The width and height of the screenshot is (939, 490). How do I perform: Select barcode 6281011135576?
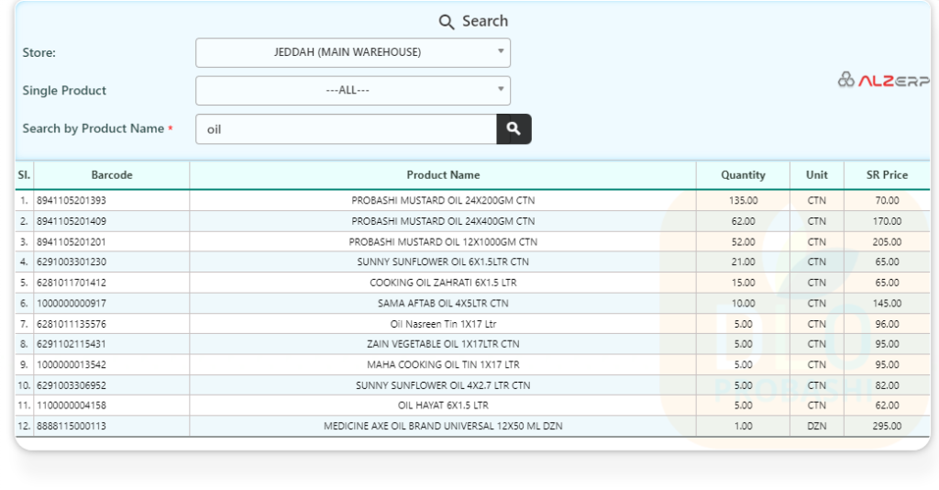(72, 324)
